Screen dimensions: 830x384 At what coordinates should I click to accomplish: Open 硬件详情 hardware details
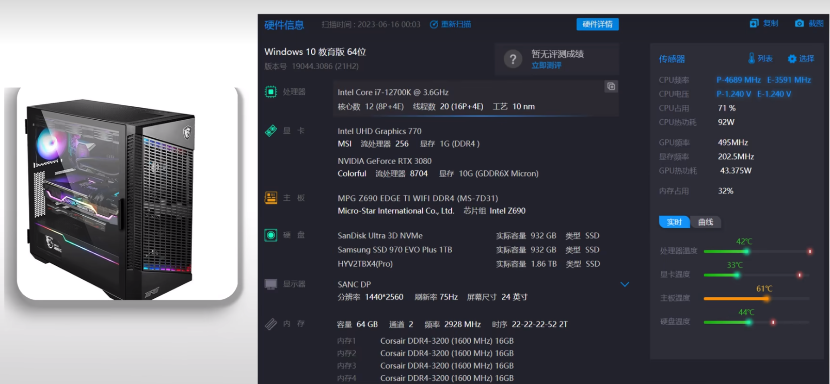point(597,24)
